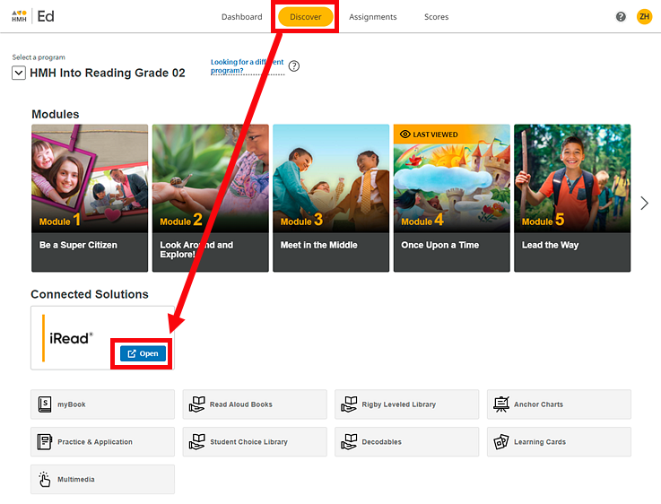
Task: Click 'Be a Super Citizen' title
Action: point(78,245)
